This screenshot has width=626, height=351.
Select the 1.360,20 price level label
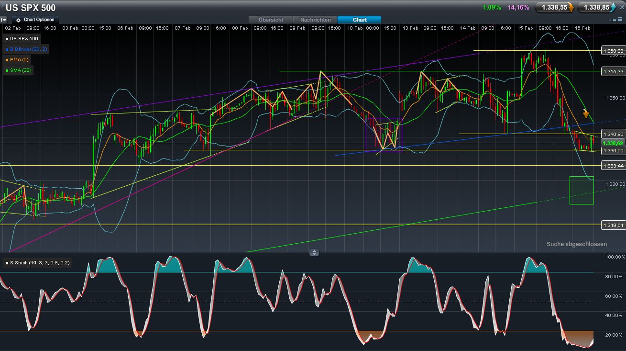(x=613, y=51)
